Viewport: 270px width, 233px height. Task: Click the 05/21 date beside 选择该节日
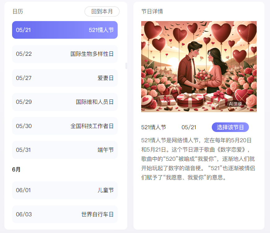click(189, 127)
